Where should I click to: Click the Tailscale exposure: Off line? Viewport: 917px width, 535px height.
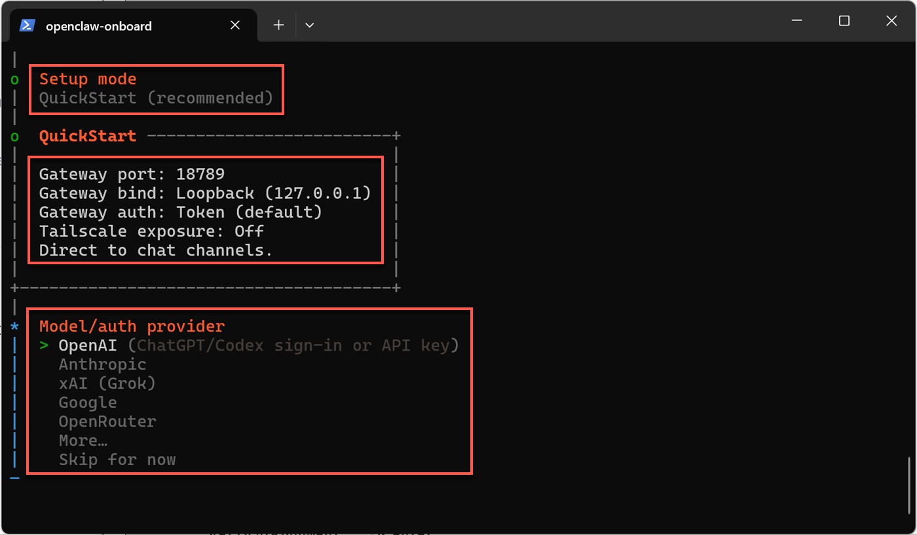click(x=152, y=231)
